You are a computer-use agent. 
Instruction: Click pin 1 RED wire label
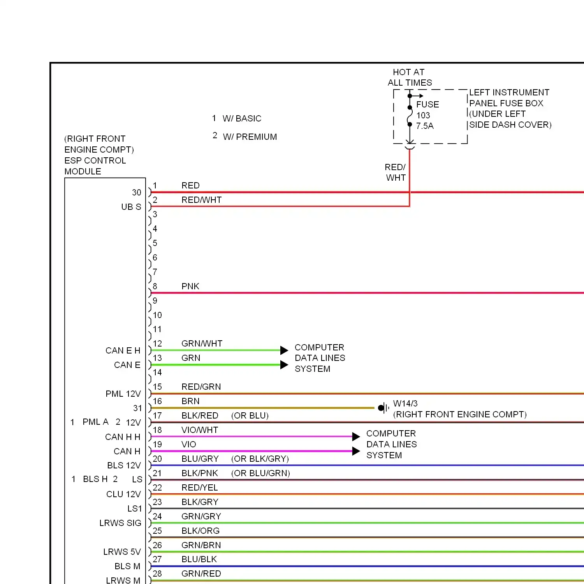coord(190,185)
